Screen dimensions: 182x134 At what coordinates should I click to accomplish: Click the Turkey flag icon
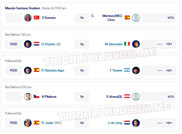pyautogui.click(x=36, y=18)
